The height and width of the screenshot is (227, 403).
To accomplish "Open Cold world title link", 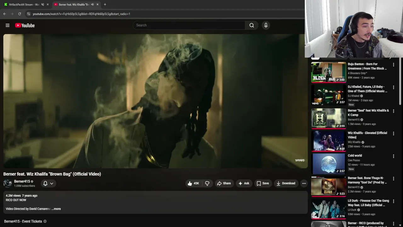I will pyautogui.click(x=355, y=155).
